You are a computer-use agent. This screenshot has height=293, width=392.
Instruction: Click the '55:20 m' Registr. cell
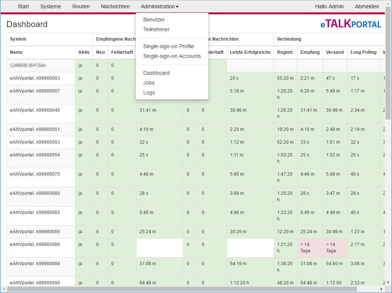285,78
